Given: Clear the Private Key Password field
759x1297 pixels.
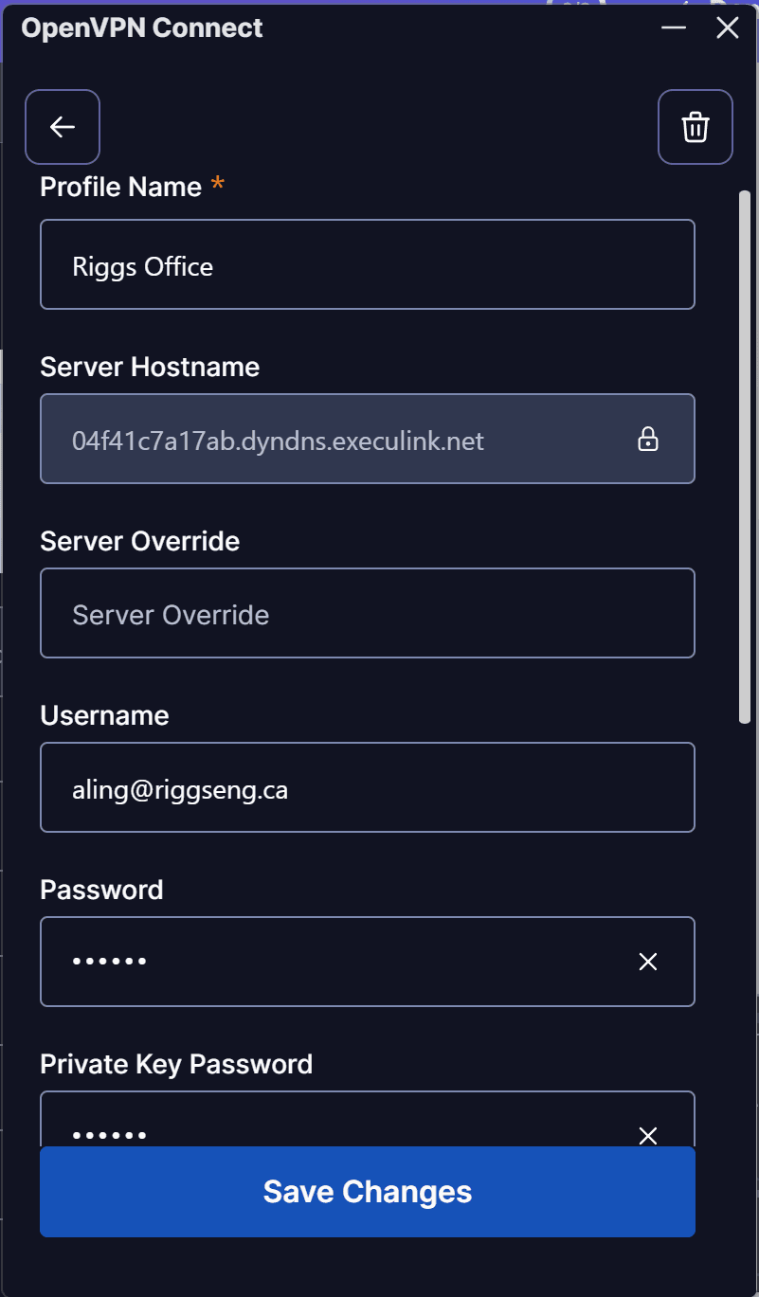Looking at the screenshot, I should [x=648, y=1135].
